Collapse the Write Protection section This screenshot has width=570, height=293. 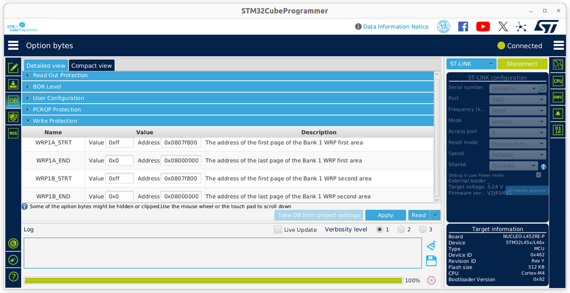point(228,121)
